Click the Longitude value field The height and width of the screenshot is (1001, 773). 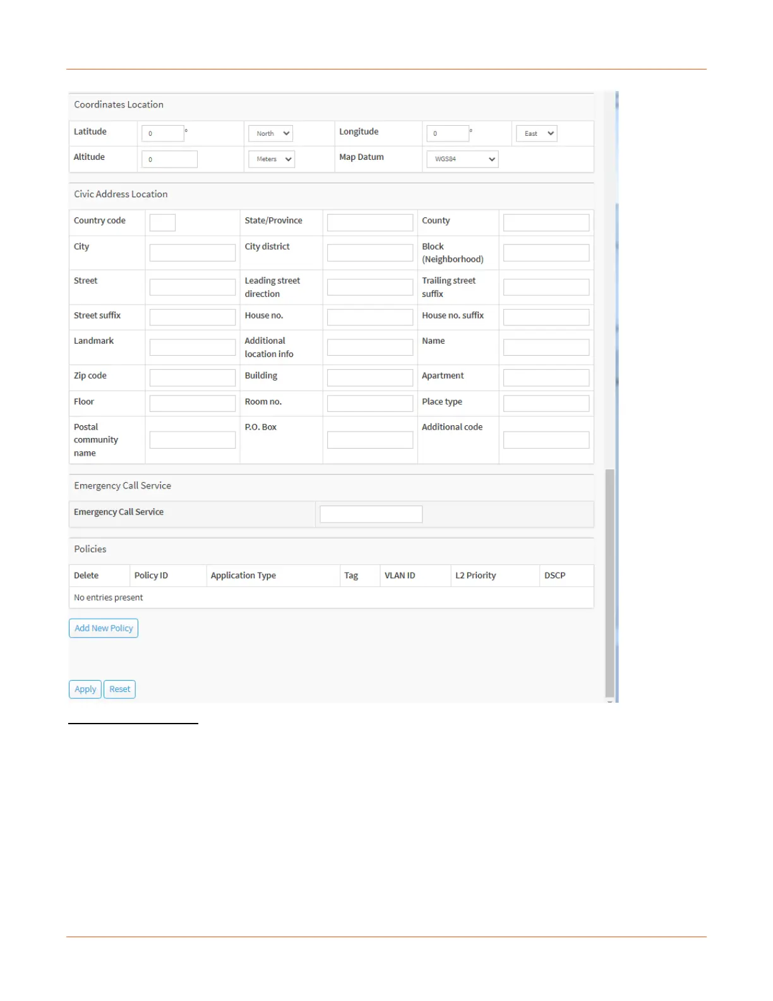click(448, 133)
